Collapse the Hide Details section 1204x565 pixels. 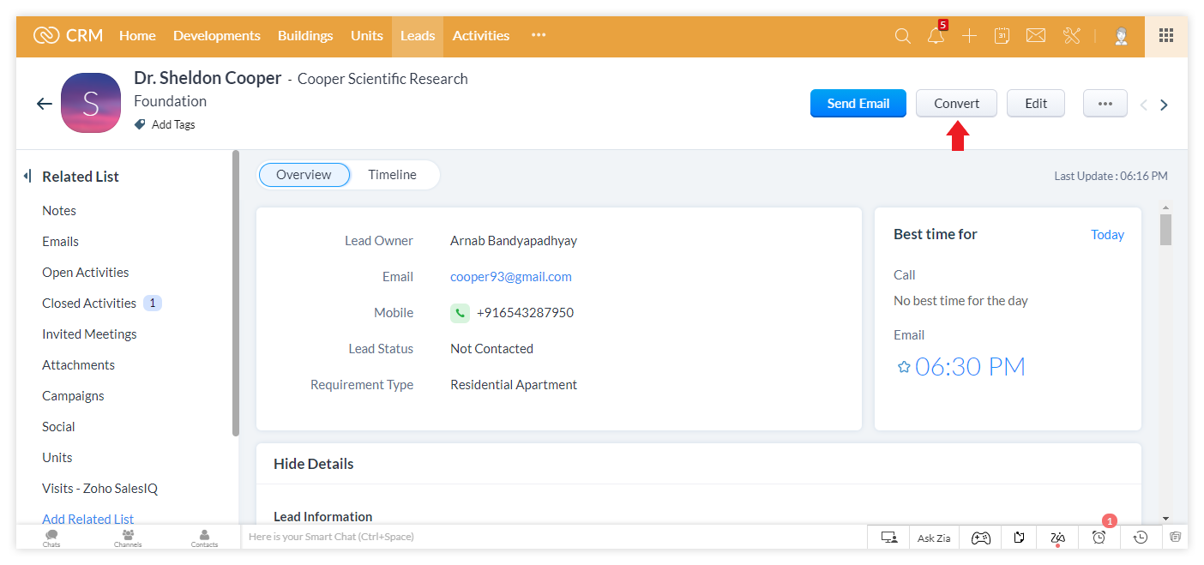coord(314,464)
